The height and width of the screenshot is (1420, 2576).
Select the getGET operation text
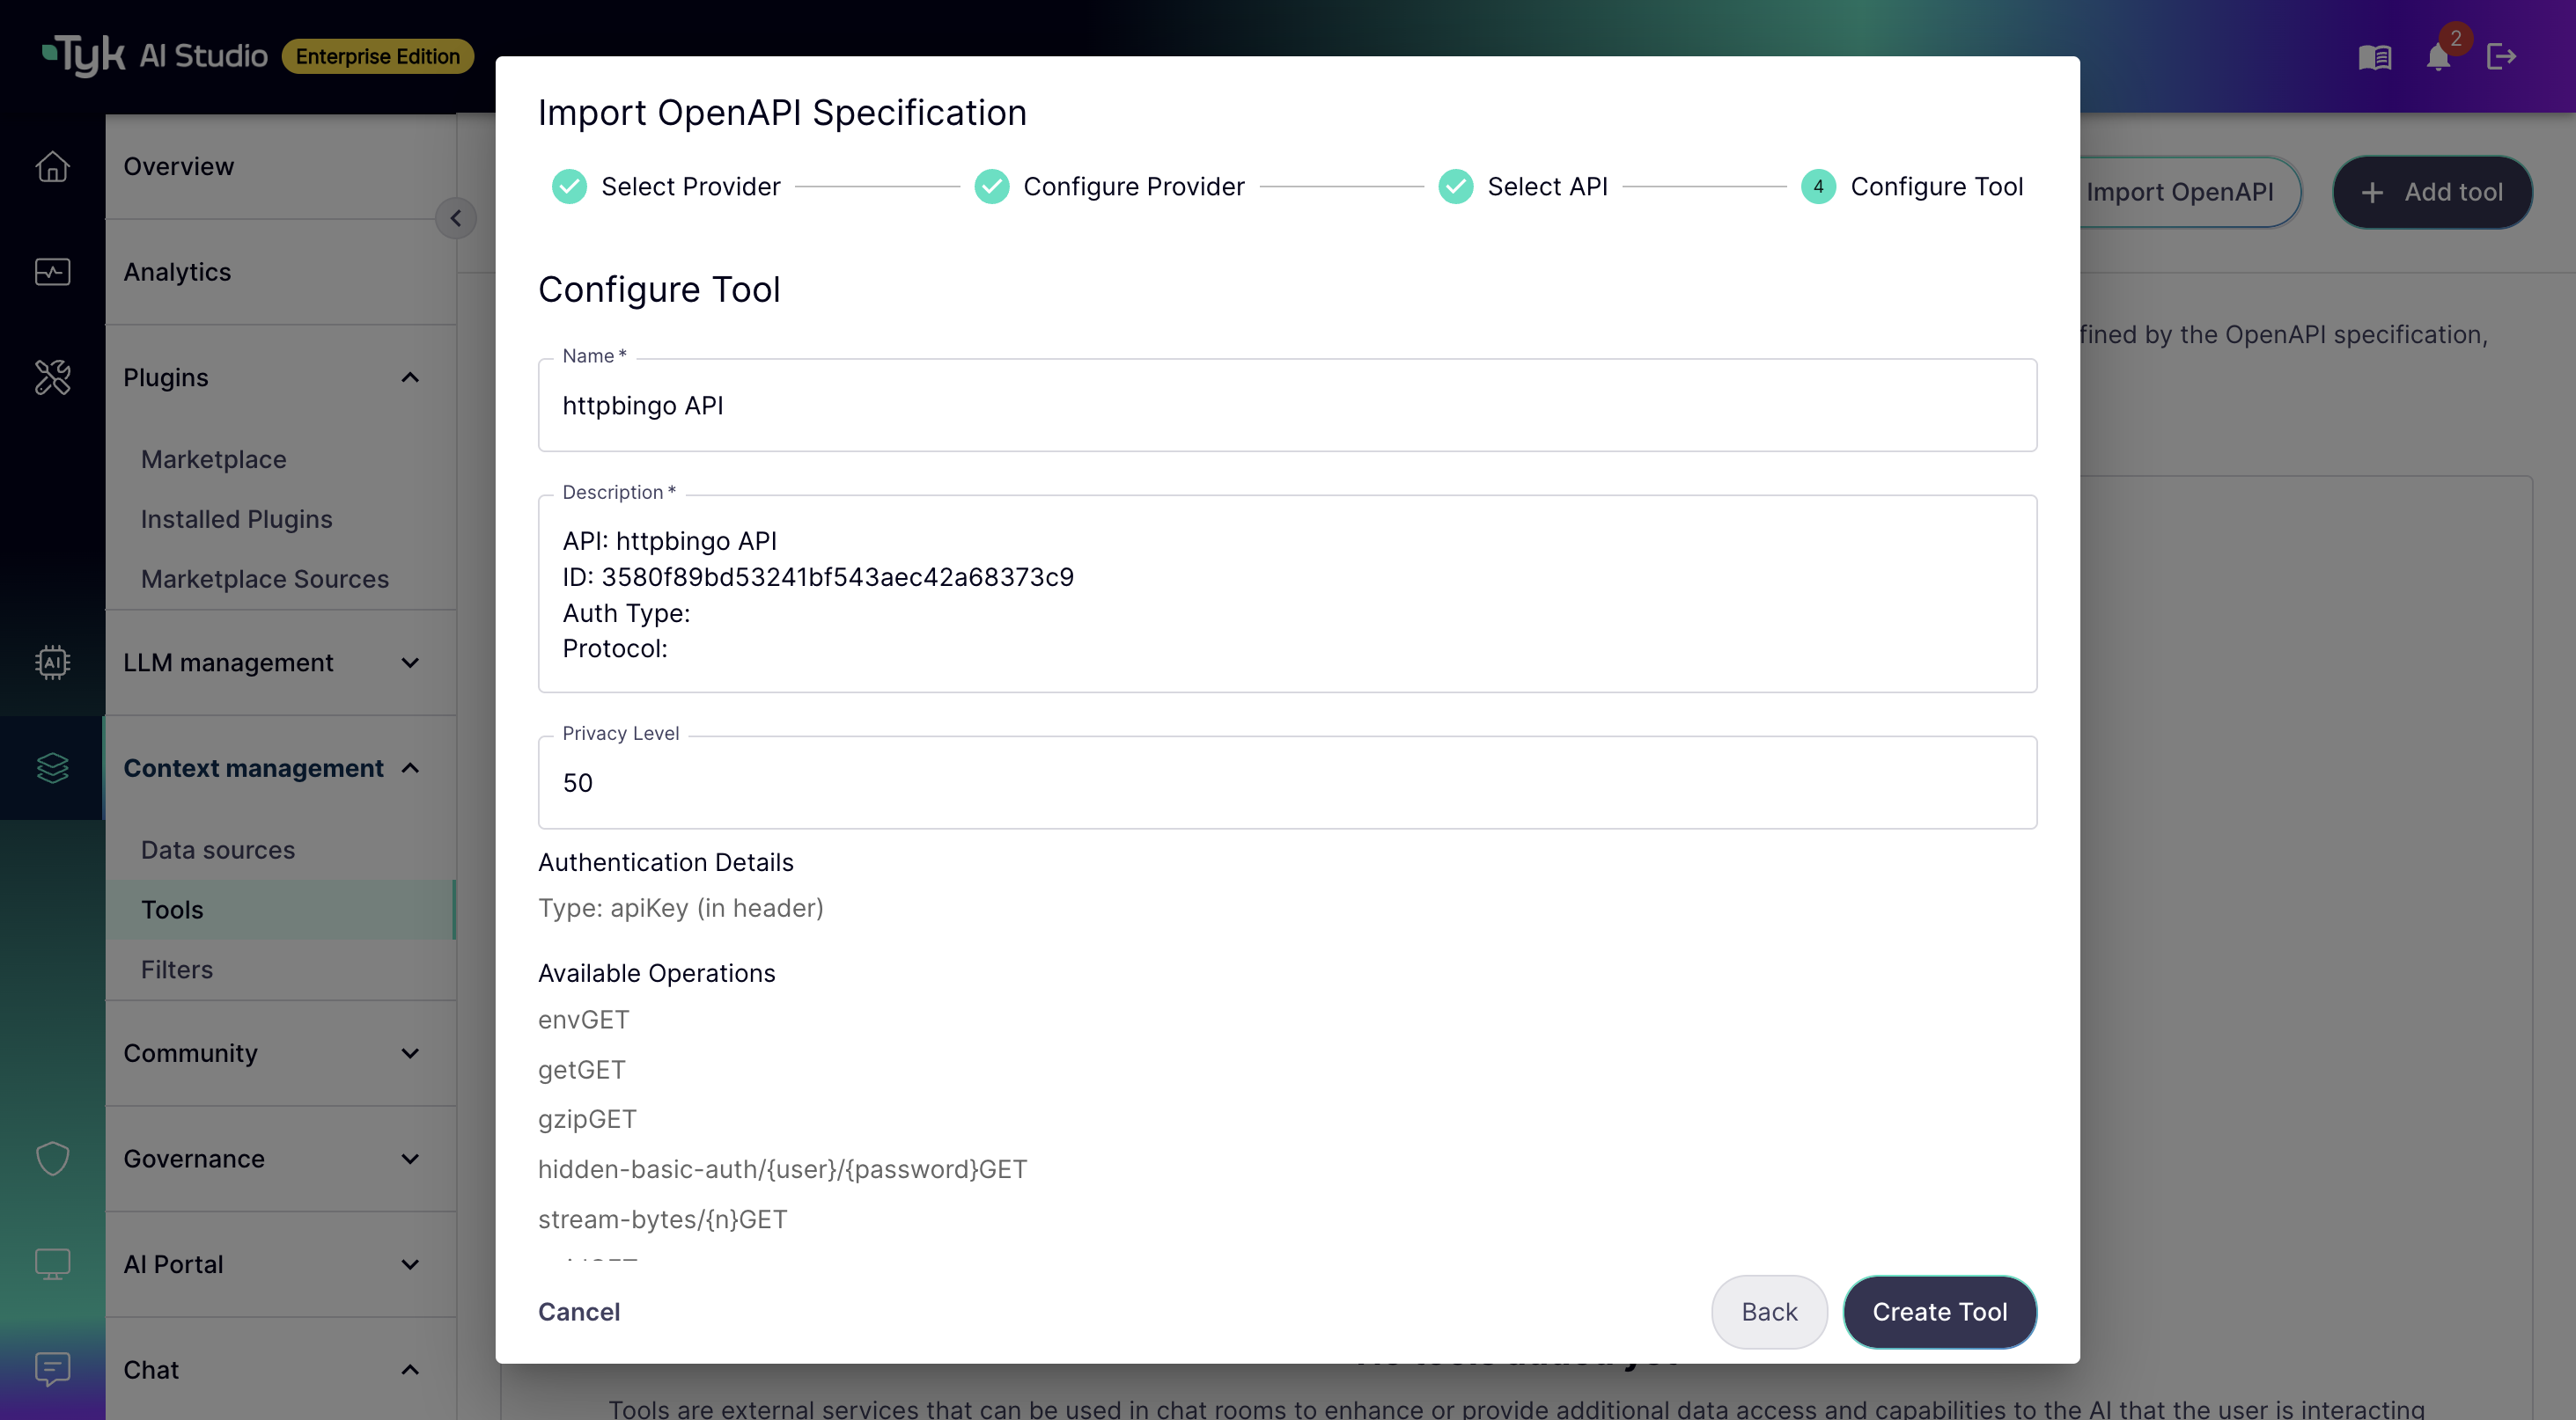pos(581,1069)
